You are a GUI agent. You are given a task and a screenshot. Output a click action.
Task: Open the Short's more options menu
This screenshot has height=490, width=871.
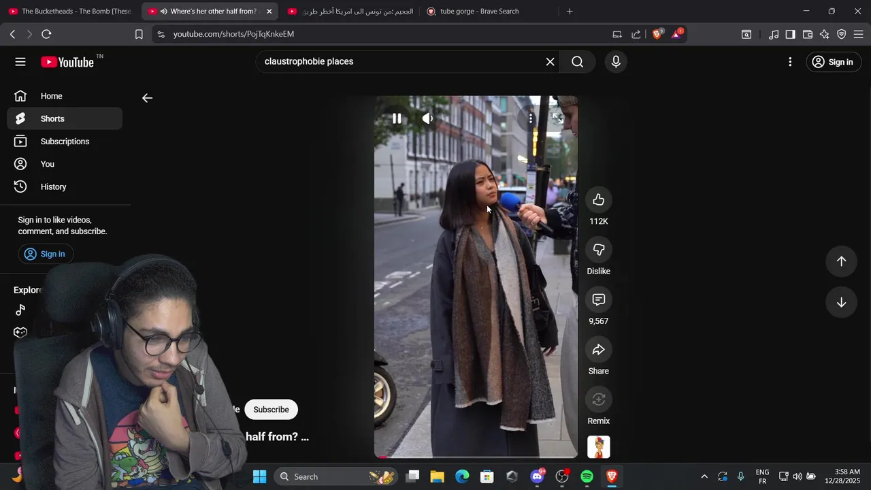[x=531, y=118]
